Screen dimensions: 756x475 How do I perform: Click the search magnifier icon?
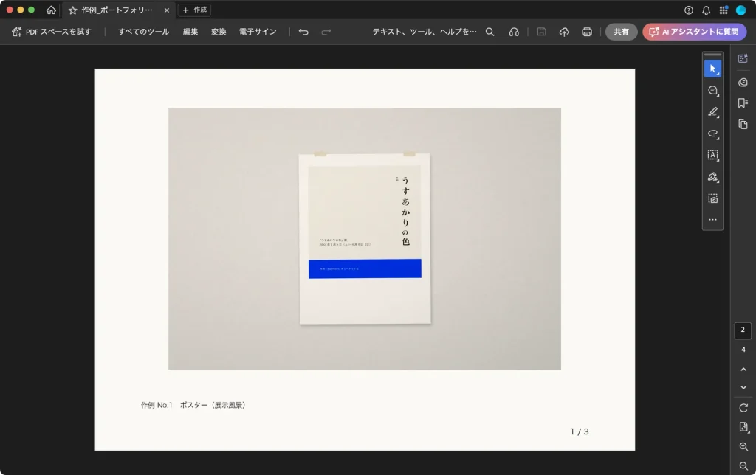point(489,32)
